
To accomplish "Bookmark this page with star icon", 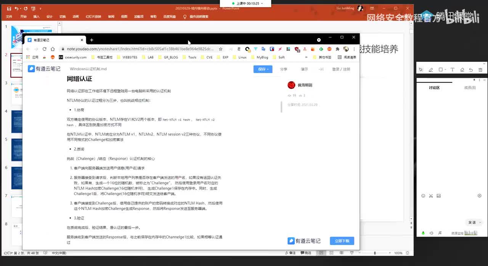I will tap(220, 49).
